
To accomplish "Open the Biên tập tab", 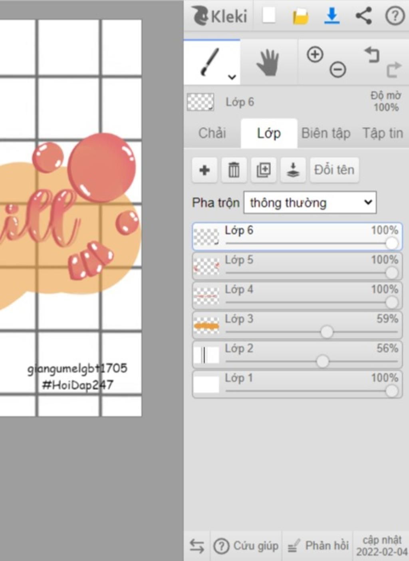I will tap(326, 133).
